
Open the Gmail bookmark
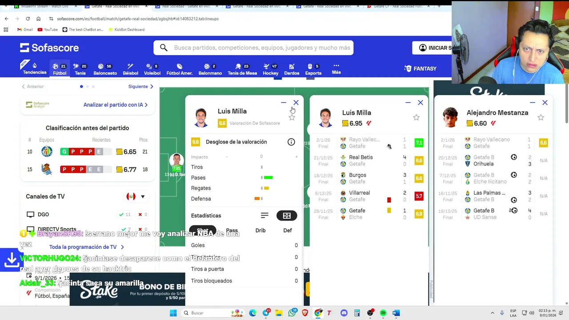pyautogui.click(x=25, y=29)
